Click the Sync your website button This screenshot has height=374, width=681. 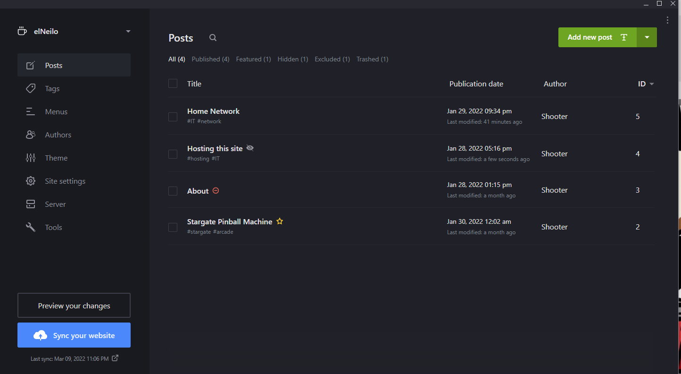click(74, 335)
